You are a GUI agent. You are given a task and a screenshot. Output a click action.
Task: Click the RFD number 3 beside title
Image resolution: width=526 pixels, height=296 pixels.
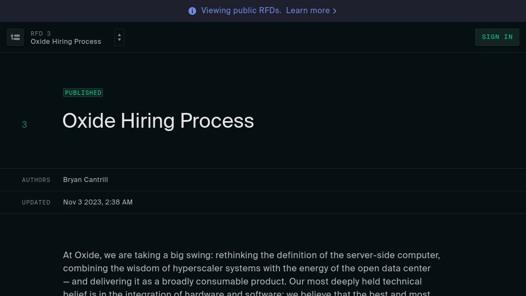[24, 125]
